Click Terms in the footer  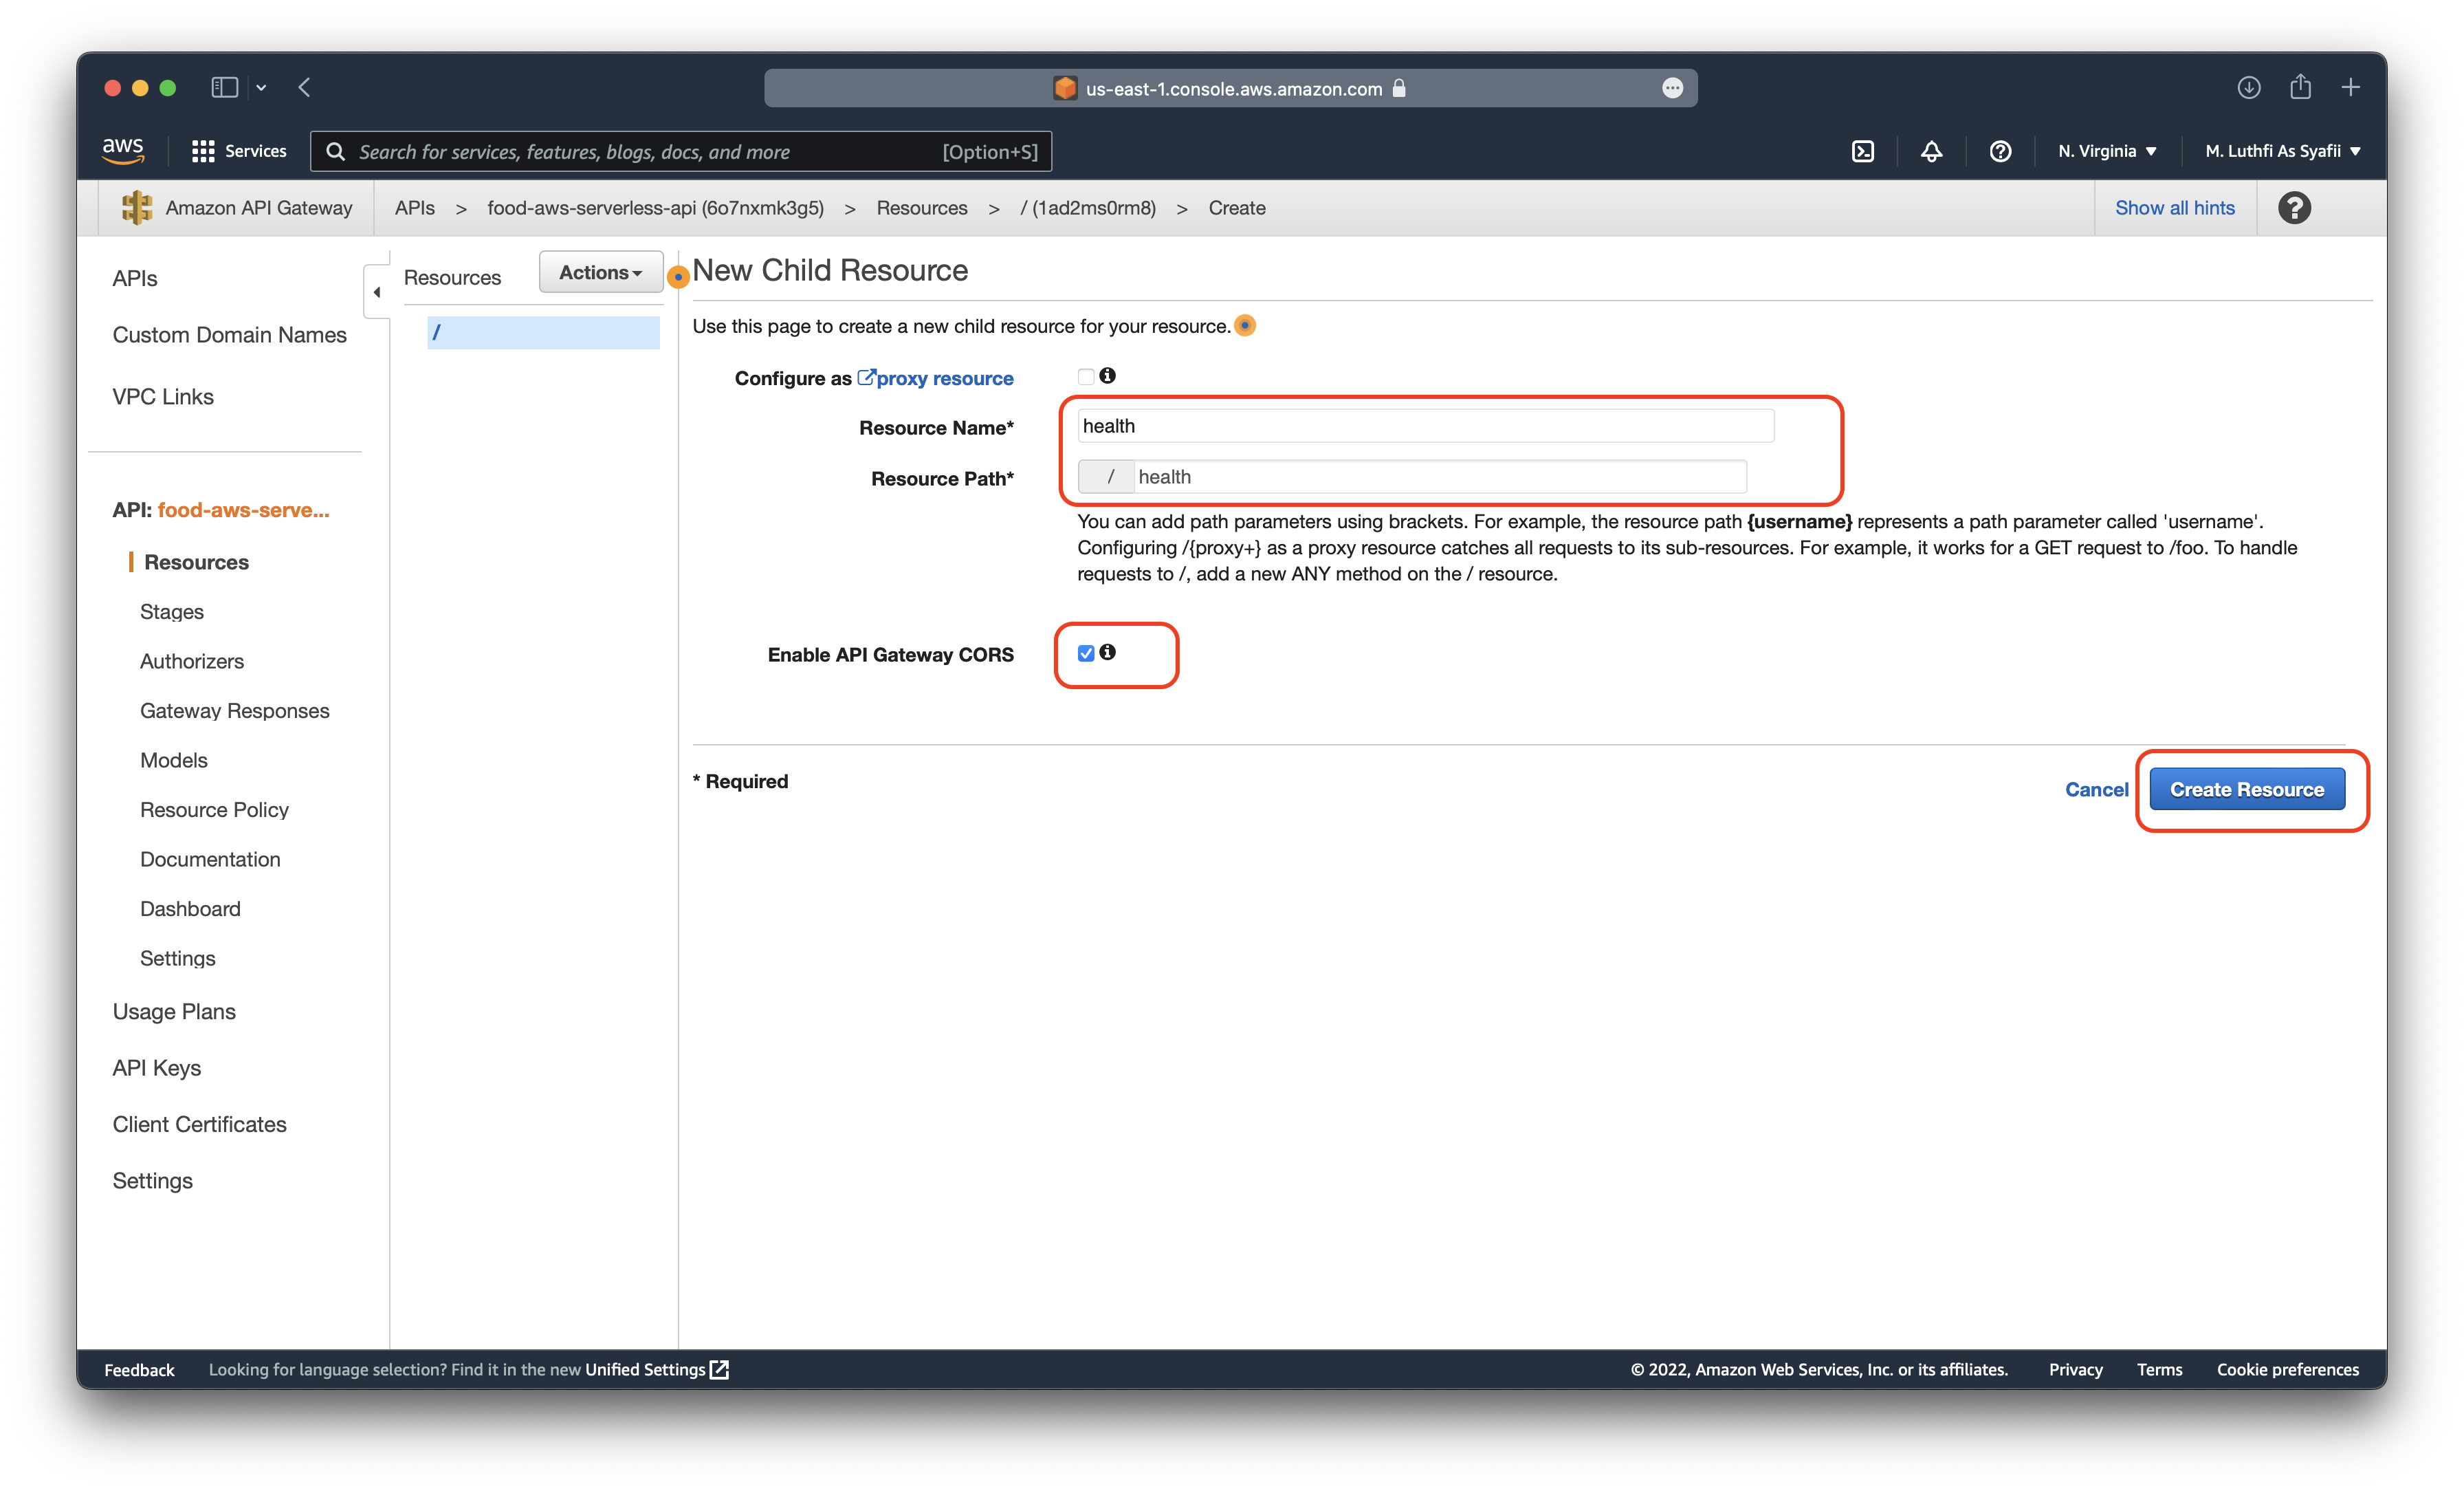click(2159, 1370)
